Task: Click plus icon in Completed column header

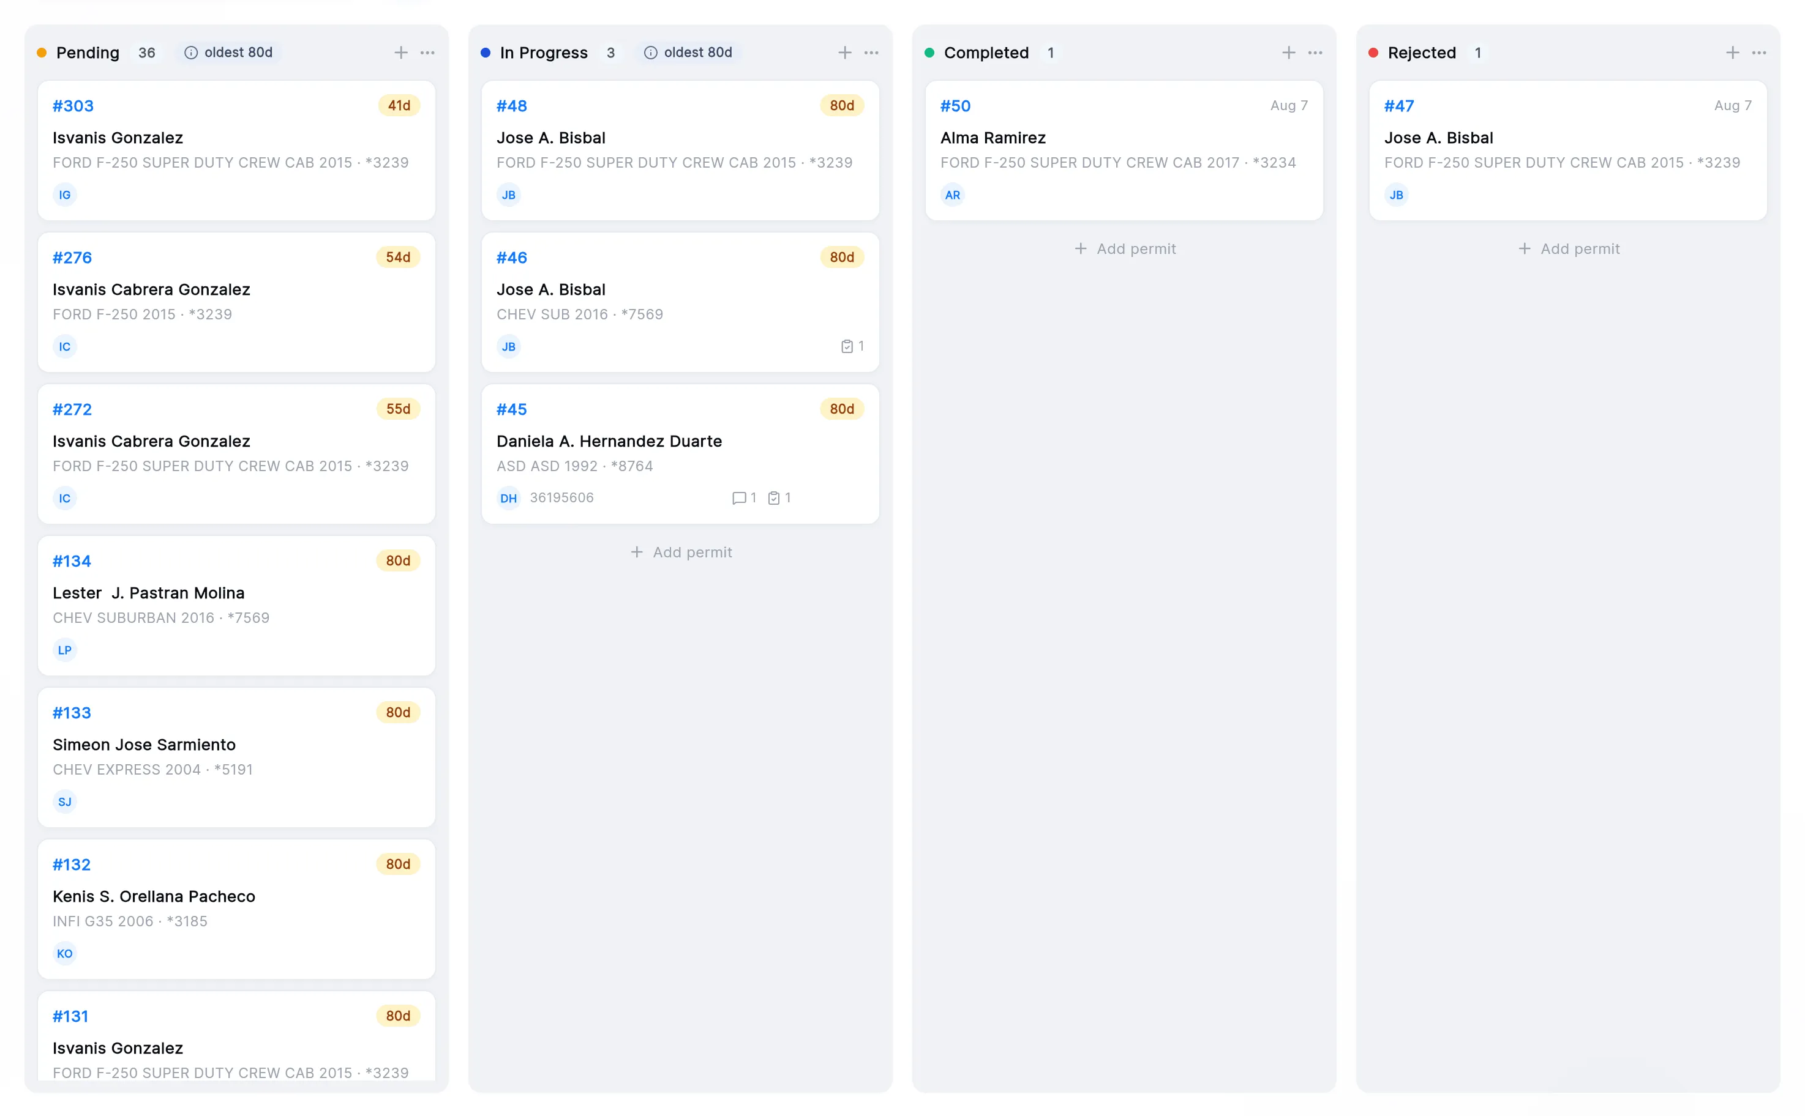Action: point(1289,53)
